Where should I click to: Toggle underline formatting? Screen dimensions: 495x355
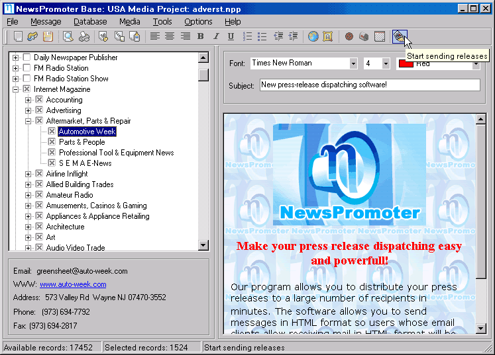click(231, 36)
